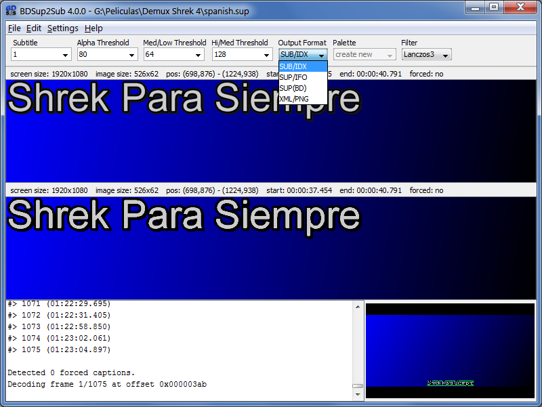Click the log scrollbar thumb
542x407 pixels.
(358, 385)
